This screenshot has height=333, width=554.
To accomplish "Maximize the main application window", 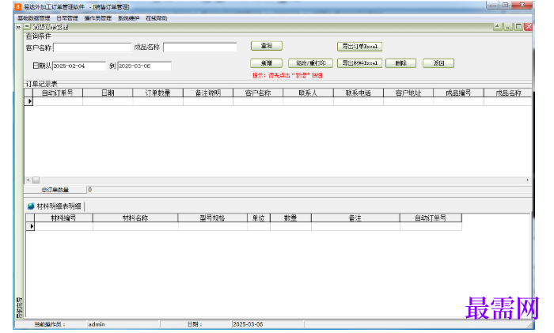I will point(505,6).
